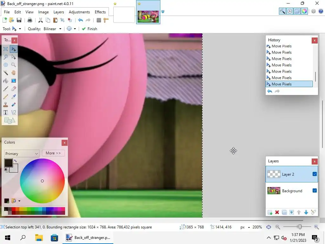
Task: Open the Primary color selector dropdown
Action: pyautogui.click(x=22, y=153)
